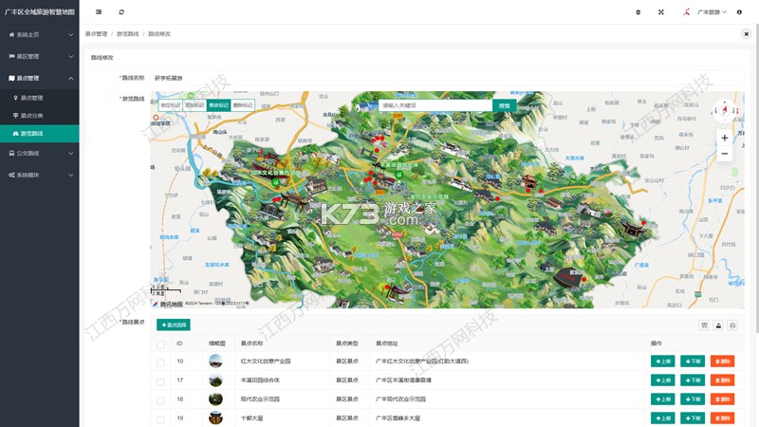Check the row for ID 10

pos(160,362)
